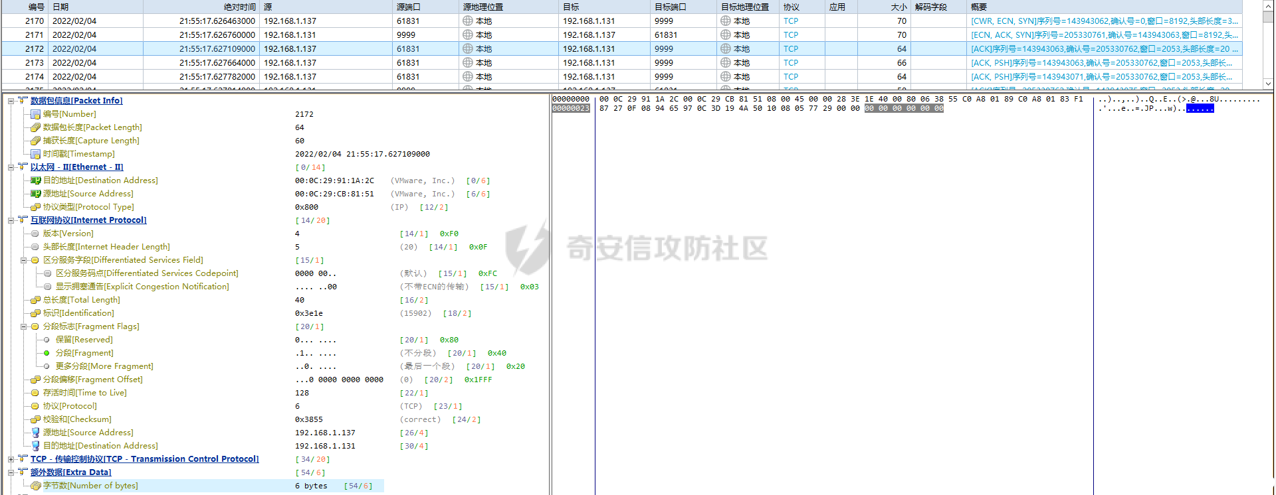Click the 互联网协议[Internet Protocol] link
This screenshot has width=1276, height=495.
pyautogui.click(x=88, y=220)
